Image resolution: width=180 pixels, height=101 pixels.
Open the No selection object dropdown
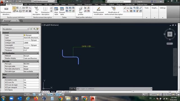pos(16,29)
